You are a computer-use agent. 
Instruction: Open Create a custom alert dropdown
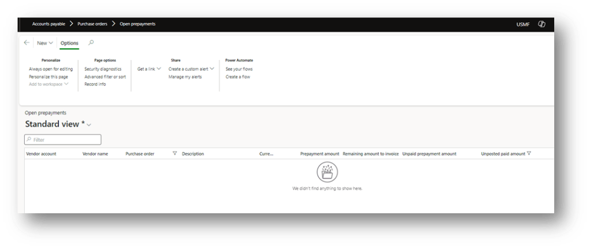pos(191,69)
